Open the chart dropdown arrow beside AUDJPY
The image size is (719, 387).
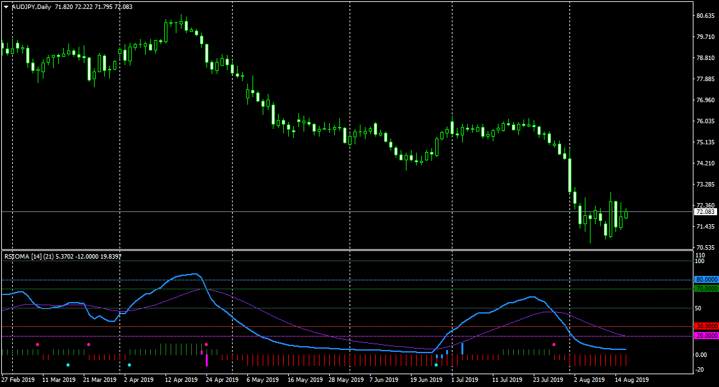point(6,7)
